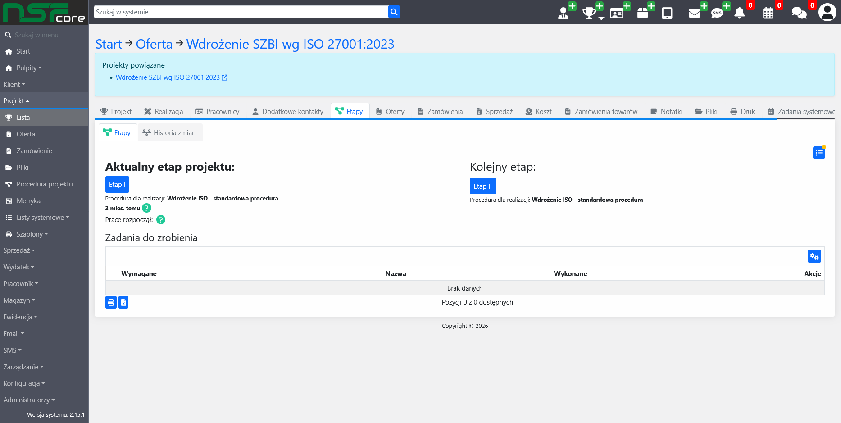Open the Notatki tab
This screenshot has width=841, height=423.
(667, 112)
